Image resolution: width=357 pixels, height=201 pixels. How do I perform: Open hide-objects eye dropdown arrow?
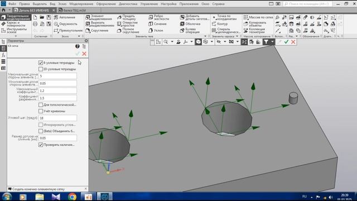tap(225, 42)
